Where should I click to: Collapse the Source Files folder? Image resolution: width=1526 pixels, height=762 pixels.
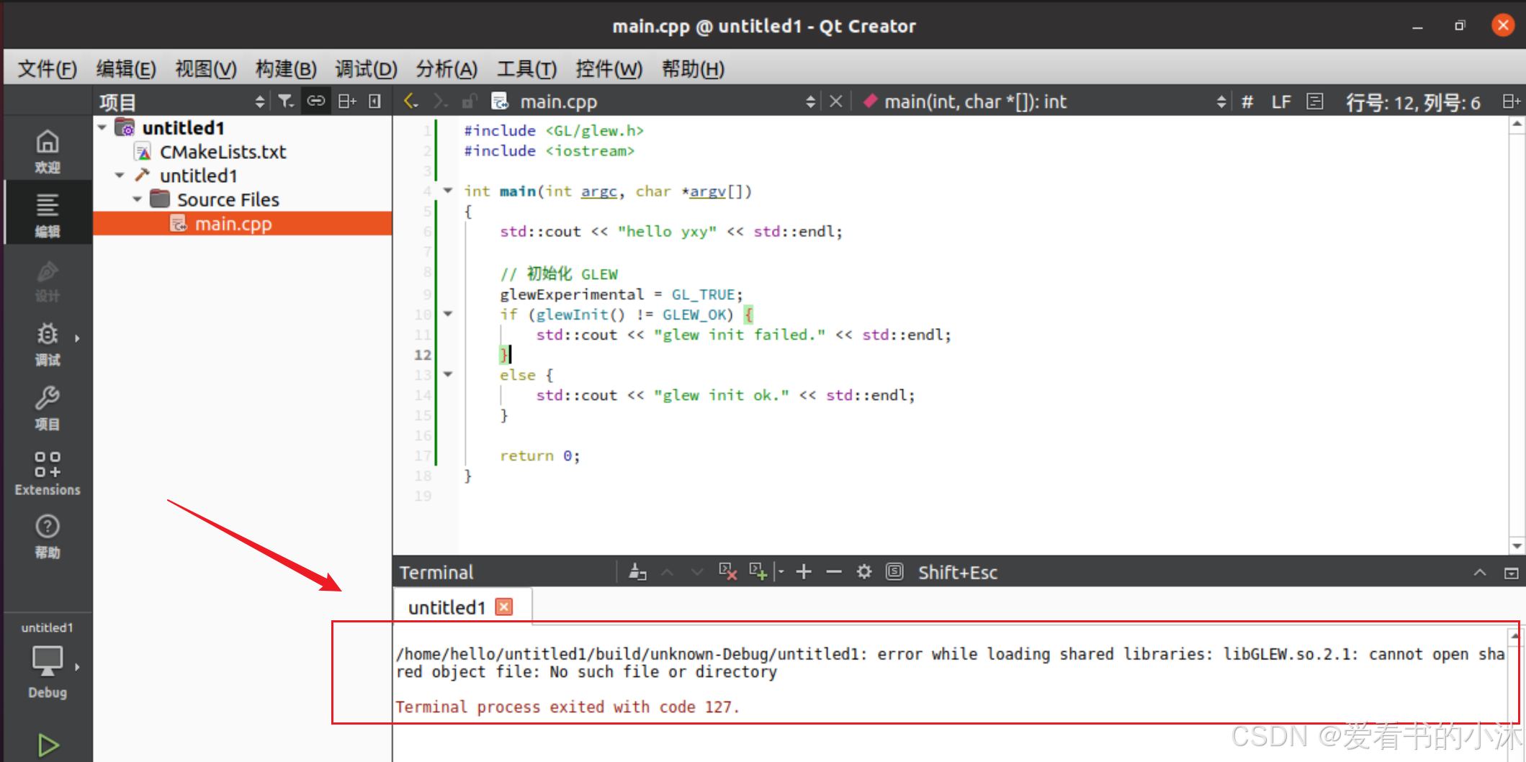tap(137, 199)
